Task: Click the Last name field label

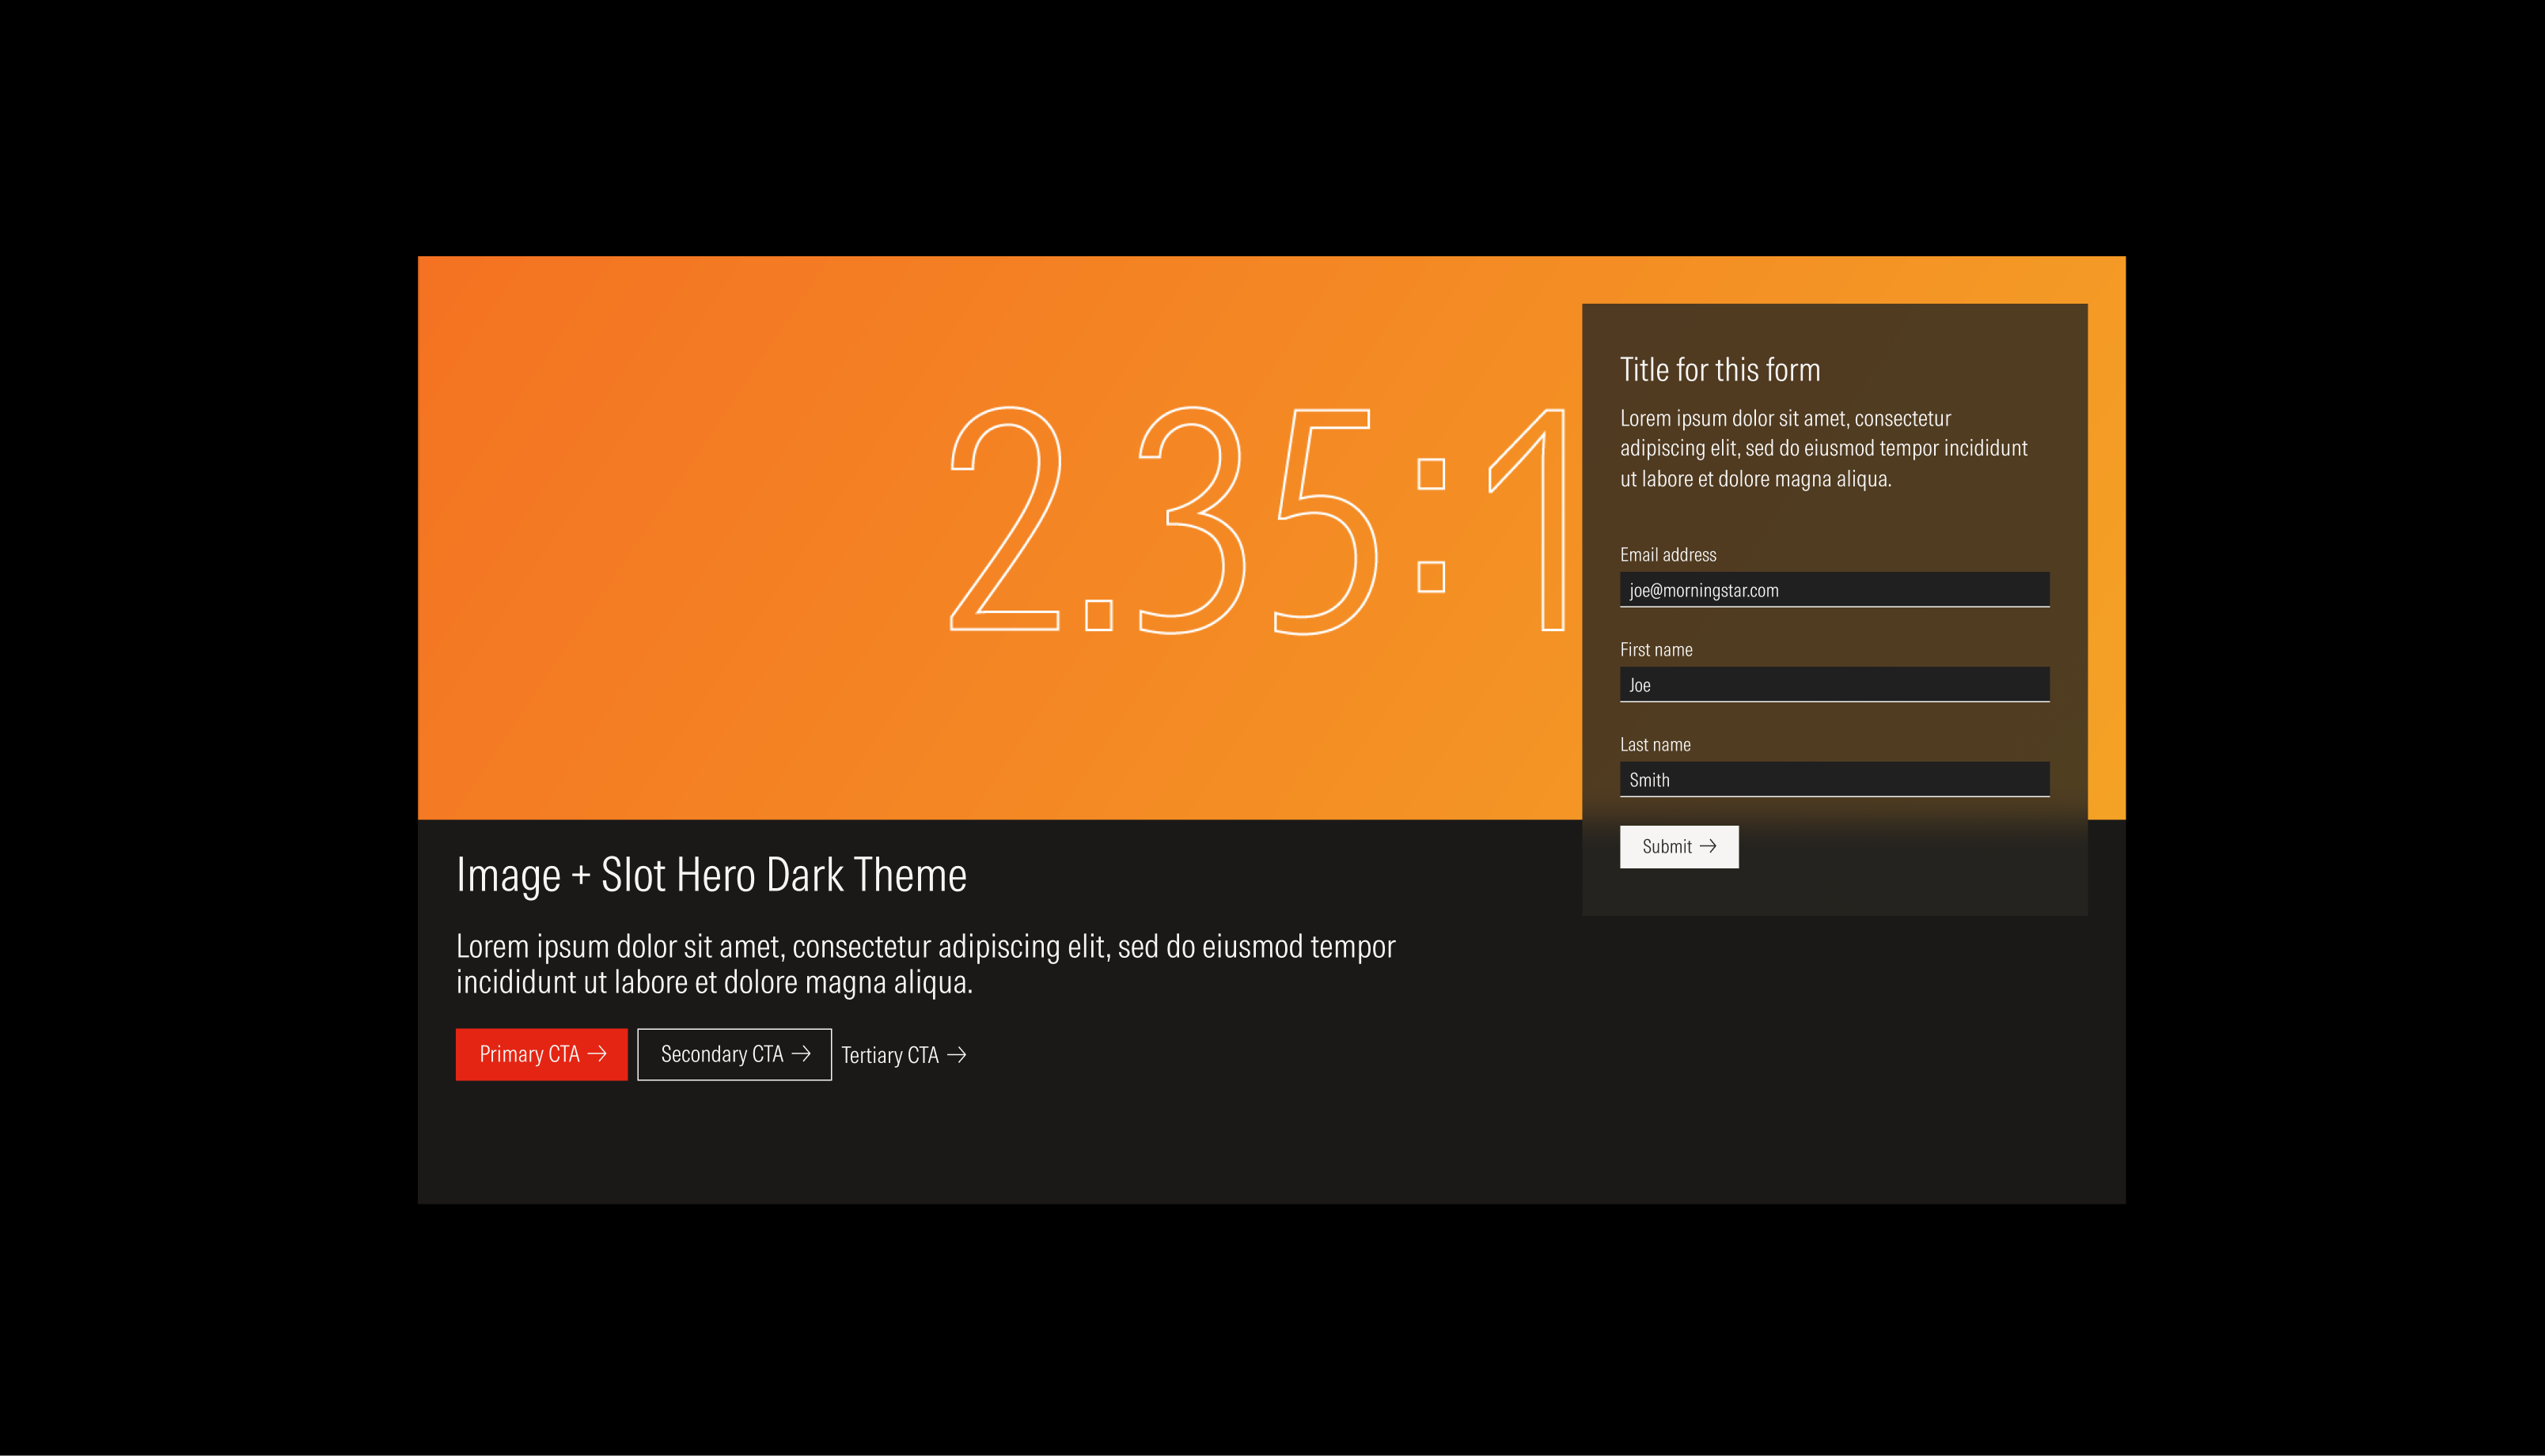Action: coord(1655,744)
